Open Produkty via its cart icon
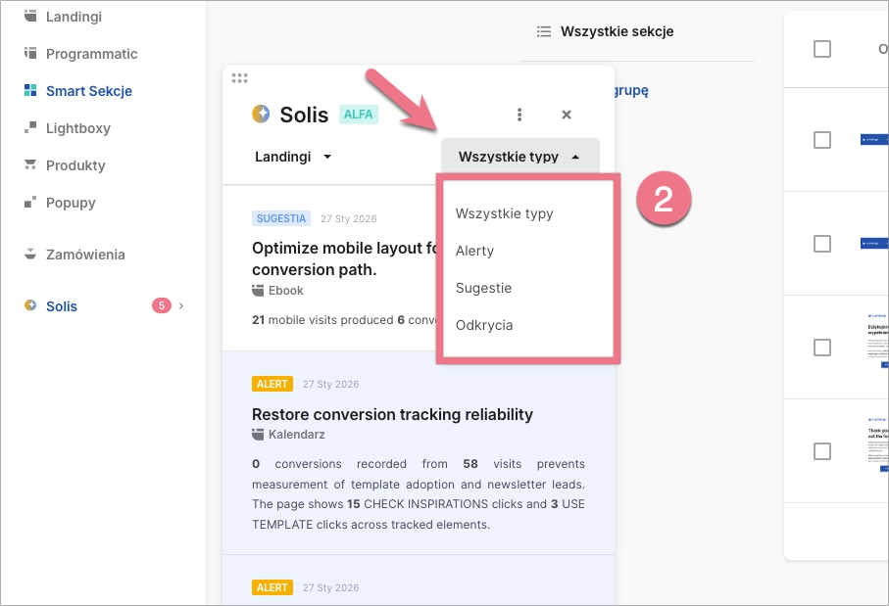 tap(30, 165)
